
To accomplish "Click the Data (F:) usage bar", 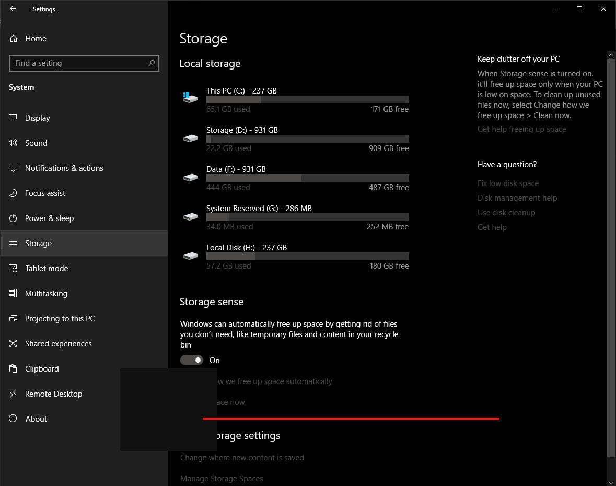I will 308,178.
